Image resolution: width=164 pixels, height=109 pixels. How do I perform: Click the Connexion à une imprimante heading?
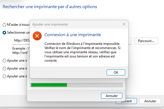(x=73, y=35)
